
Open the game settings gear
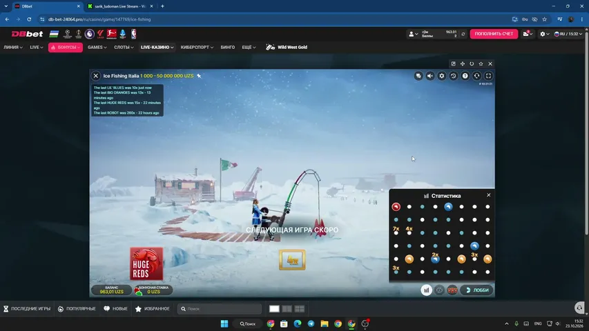pos(442,76)
